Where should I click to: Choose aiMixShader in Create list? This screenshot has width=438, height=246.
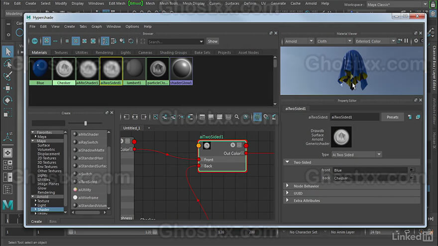pos(88,134)
